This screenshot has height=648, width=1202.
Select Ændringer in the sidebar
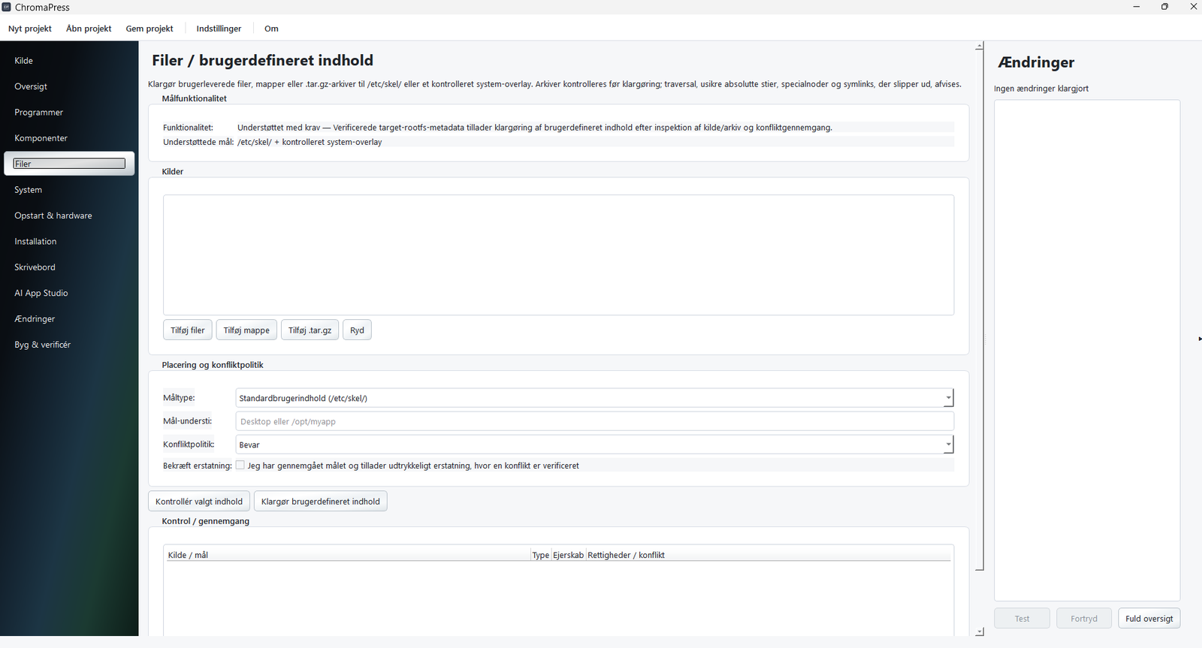click(69, 319)
